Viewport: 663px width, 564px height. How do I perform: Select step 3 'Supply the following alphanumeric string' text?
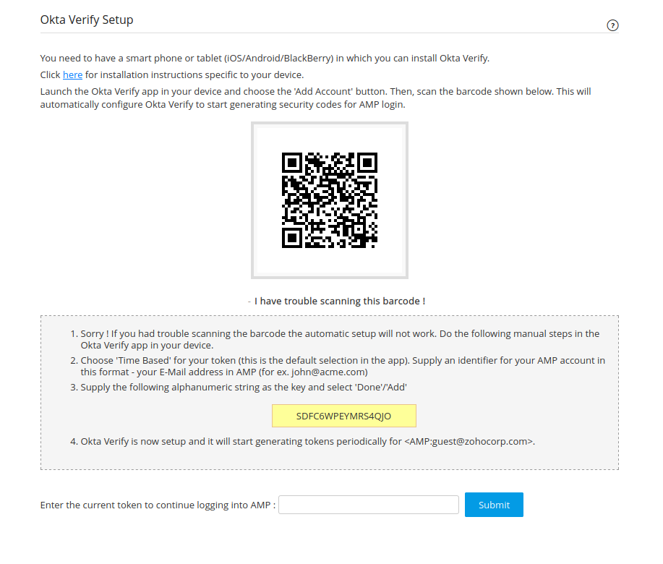pos(244,388)
